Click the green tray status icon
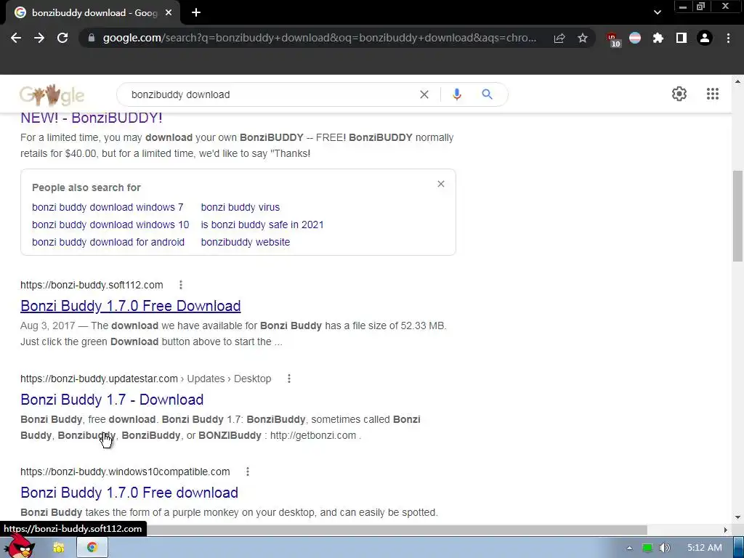The width and height of the screenshot is (744, 558). [x=647, y=548]
